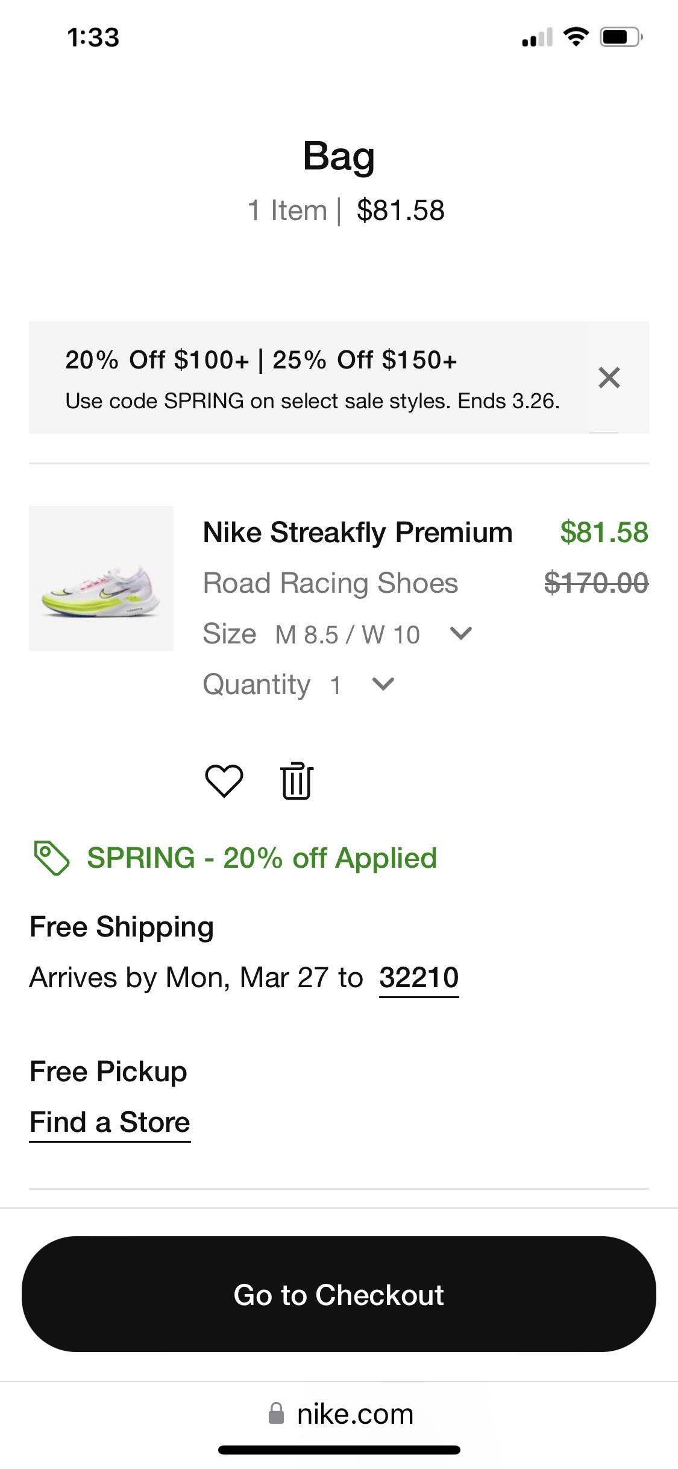Open the Nike Streakfly Premium product title
Screen dimensions: 678x1469
[357, 532]
